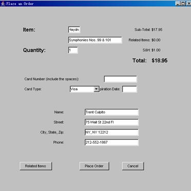Click the S&H $1.00 text
The height and width of the screenshot is (191, 191).
point(151,50)
